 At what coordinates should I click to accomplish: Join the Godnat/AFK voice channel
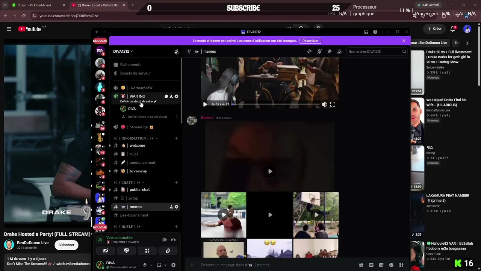click(146, 88)
